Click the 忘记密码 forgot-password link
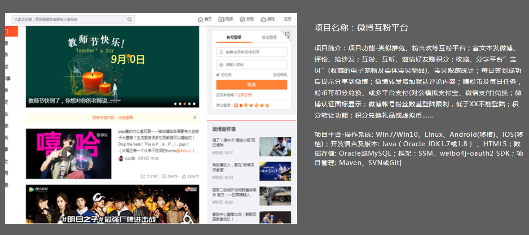 point(279,75)
